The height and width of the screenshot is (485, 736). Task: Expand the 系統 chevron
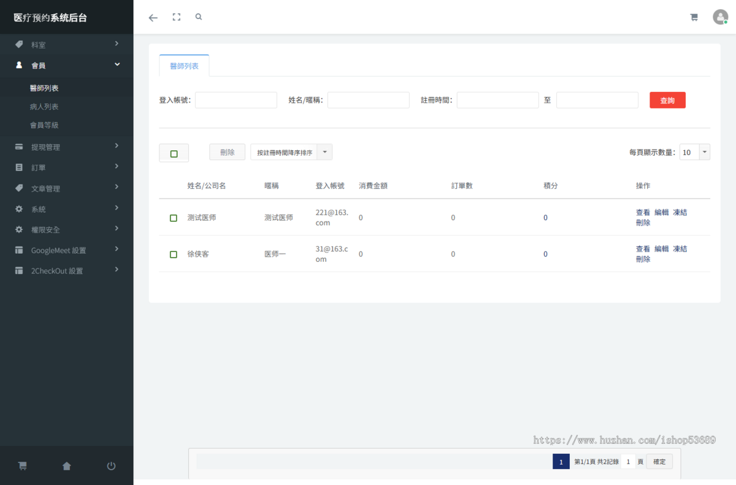[117, 208]
